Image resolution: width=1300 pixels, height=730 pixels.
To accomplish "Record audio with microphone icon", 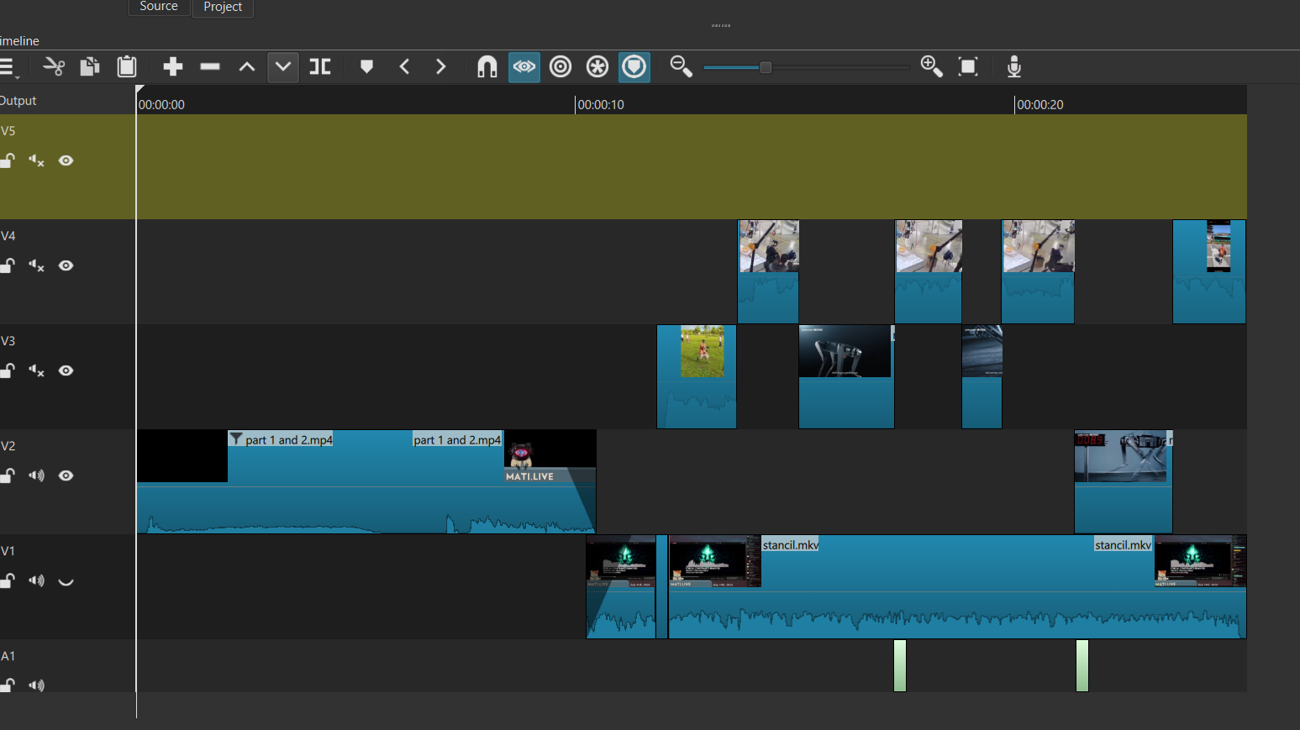I will click(1014, 66).
